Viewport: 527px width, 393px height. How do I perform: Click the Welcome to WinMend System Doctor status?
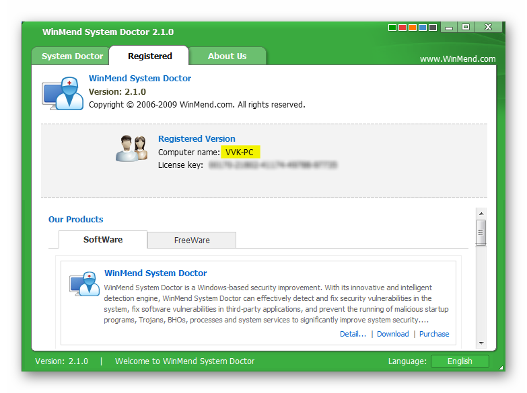184,361
